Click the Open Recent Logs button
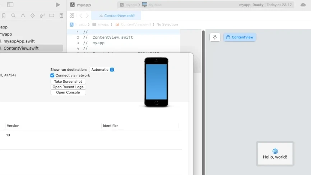The image size is (311, 175). (x=68, y=87)
